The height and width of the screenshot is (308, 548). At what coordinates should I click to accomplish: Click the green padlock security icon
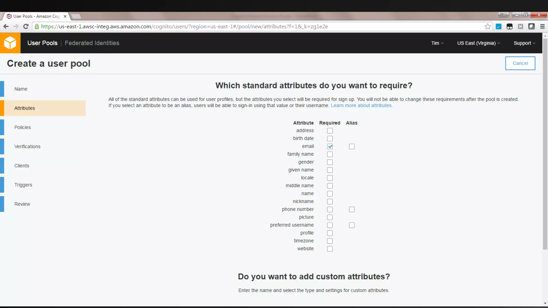(37, 26)
